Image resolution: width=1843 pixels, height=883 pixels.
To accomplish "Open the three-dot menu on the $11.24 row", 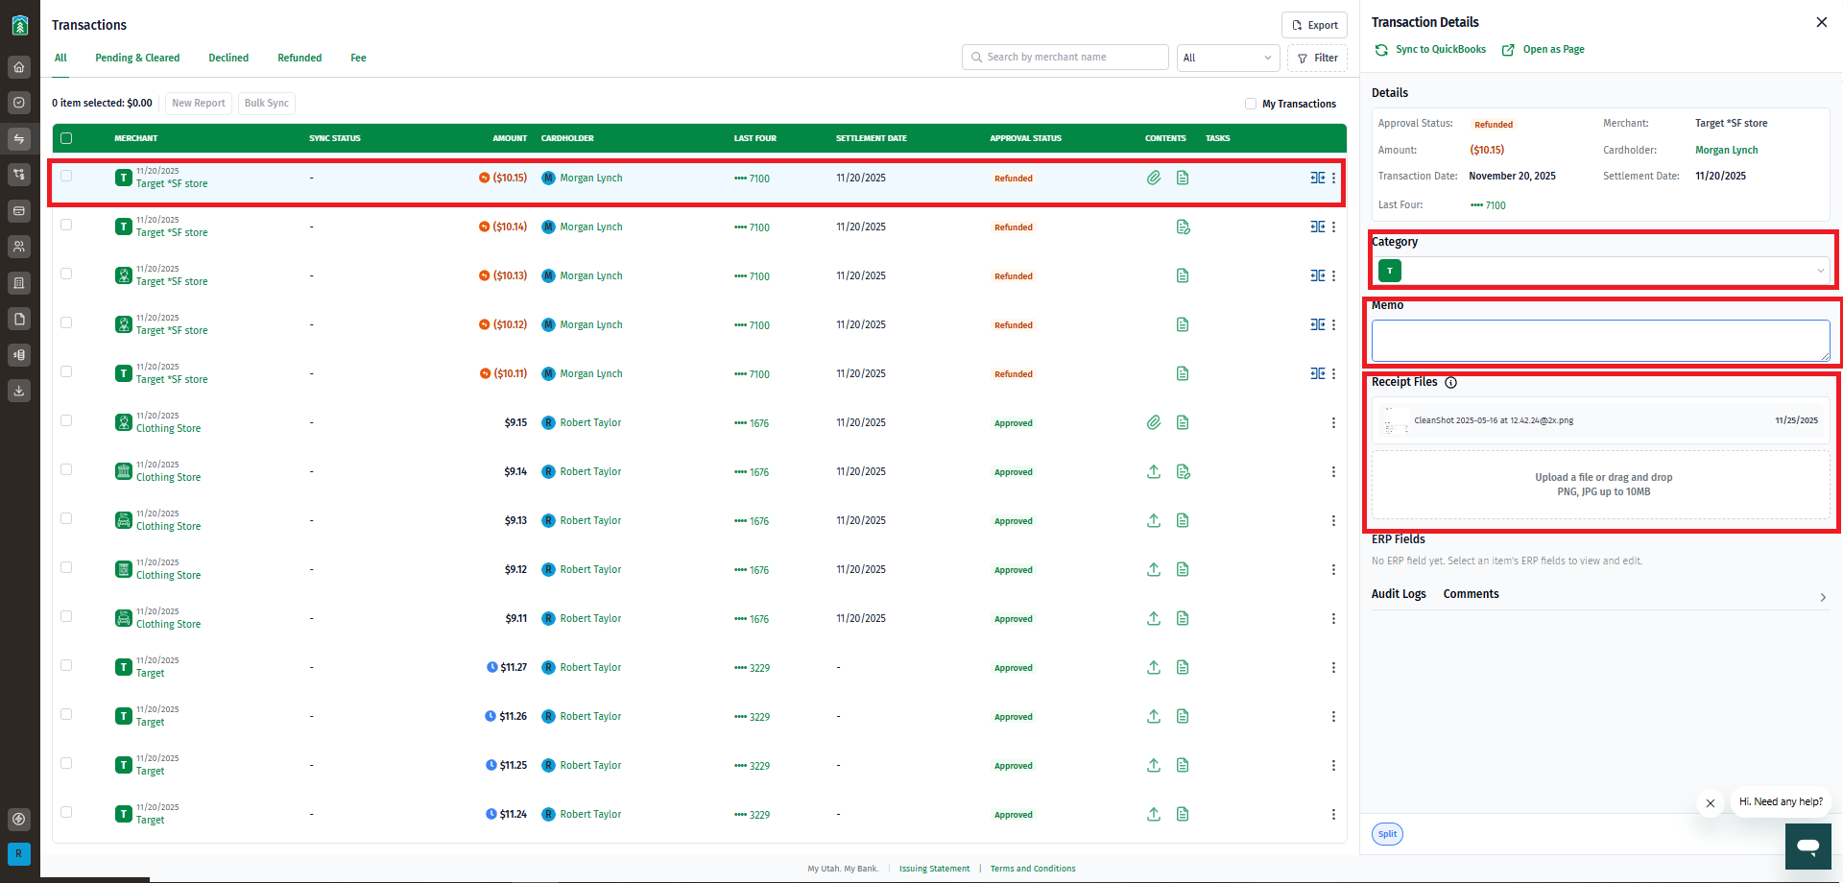I will [x=1333, y=814].
